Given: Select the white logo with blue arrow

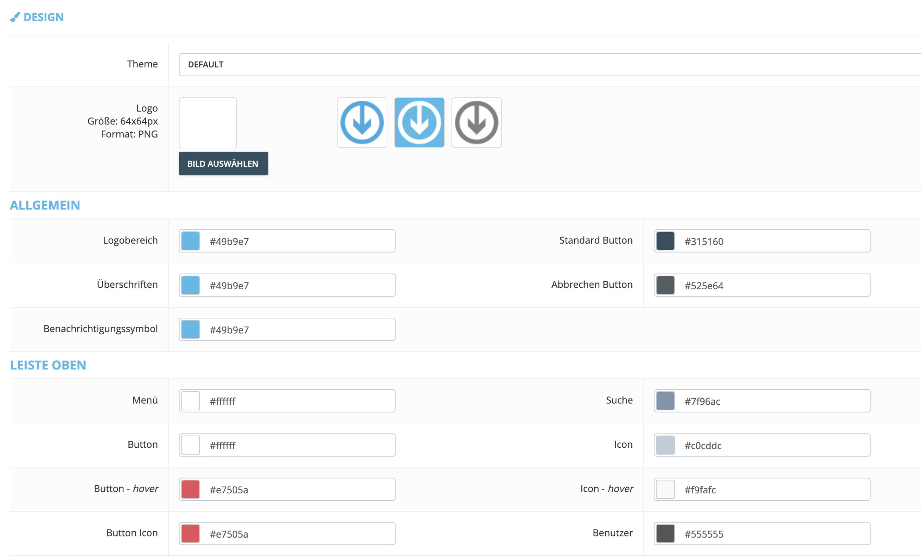Looking at the screenshot, I should coord(362,123).
